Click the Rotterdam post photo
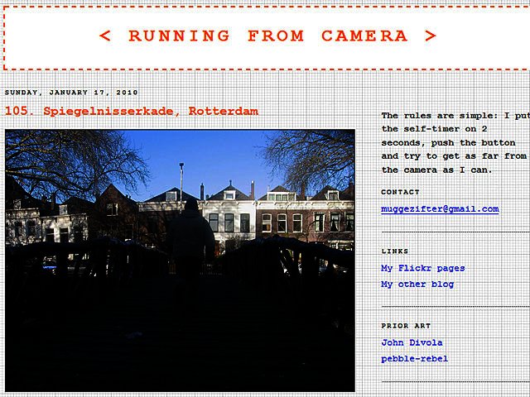 180,260
